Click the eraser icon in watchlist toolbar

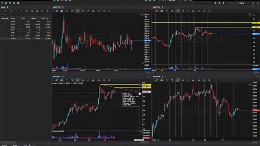point(26,11)
